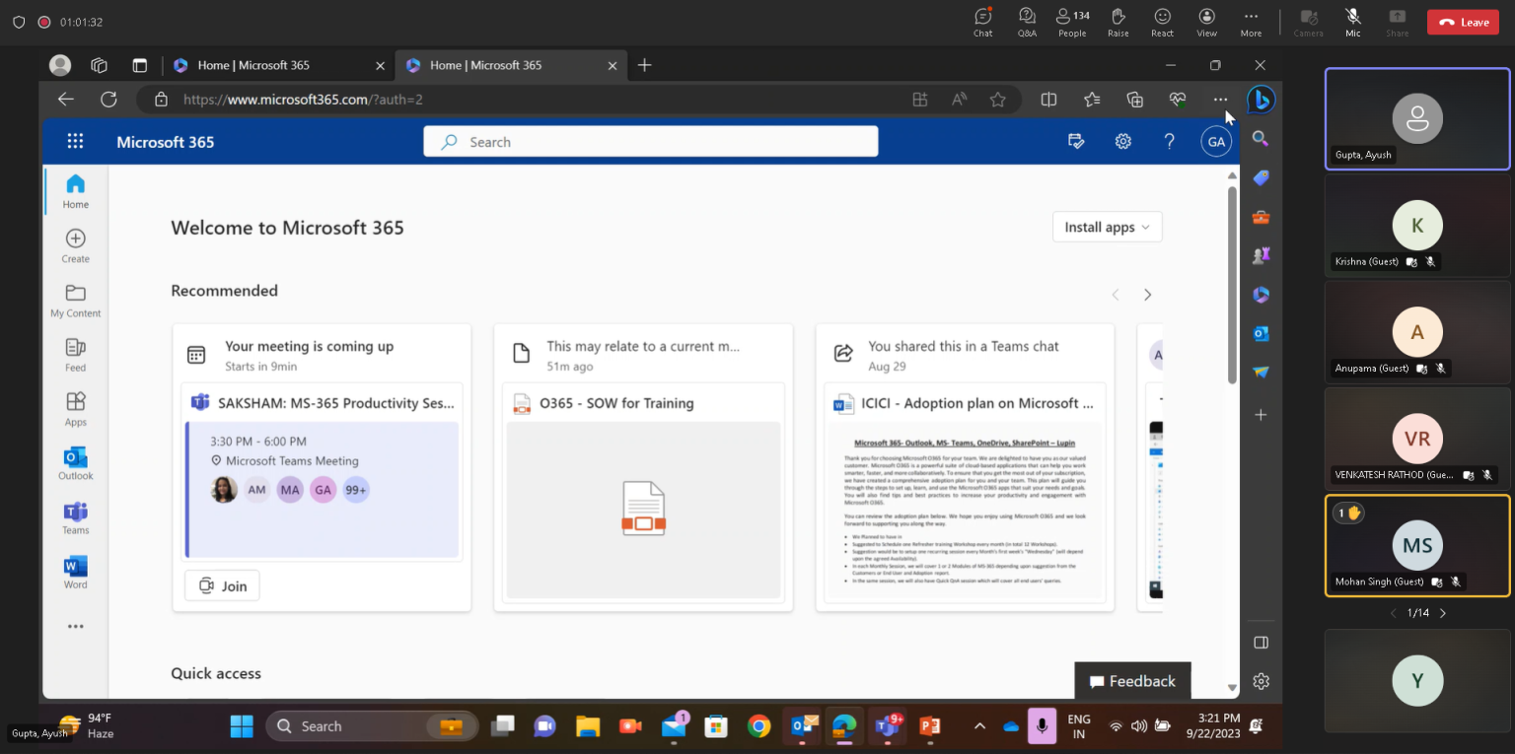
Task: Open Bing Chat in the Edge sidebar
Action: 1261,99
